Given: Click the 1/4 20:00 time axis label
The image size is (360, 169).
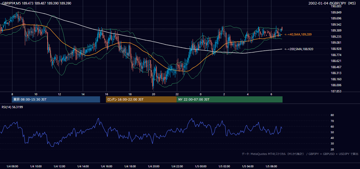Looking at the screenshot, I should pos(154,166).
